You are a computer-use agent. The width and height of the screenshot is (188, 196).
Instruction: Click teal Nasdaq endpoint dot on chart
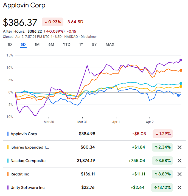pyautogui.click(x=181, y=83)
